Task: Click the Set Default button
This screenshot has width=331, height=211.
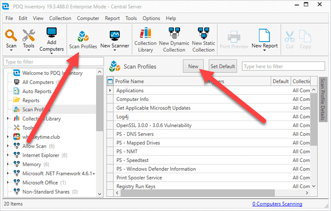Action: 223,66
